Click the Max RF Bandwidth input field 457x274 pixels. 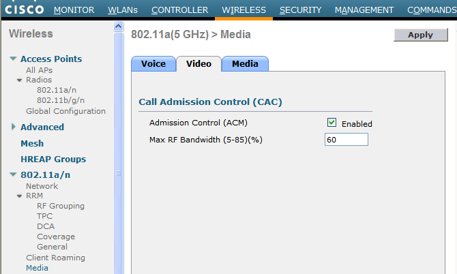(x=346, y=140)
